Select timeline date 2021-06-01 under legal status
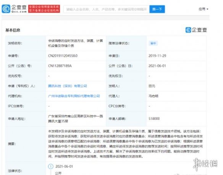Screen dimensions: 223x175 [x=64, y=166]
